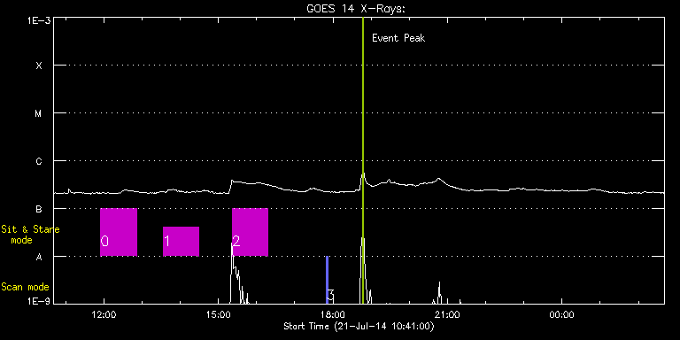Click blue scan mode marker 3

pyautogui.click(x=327, y=280)
